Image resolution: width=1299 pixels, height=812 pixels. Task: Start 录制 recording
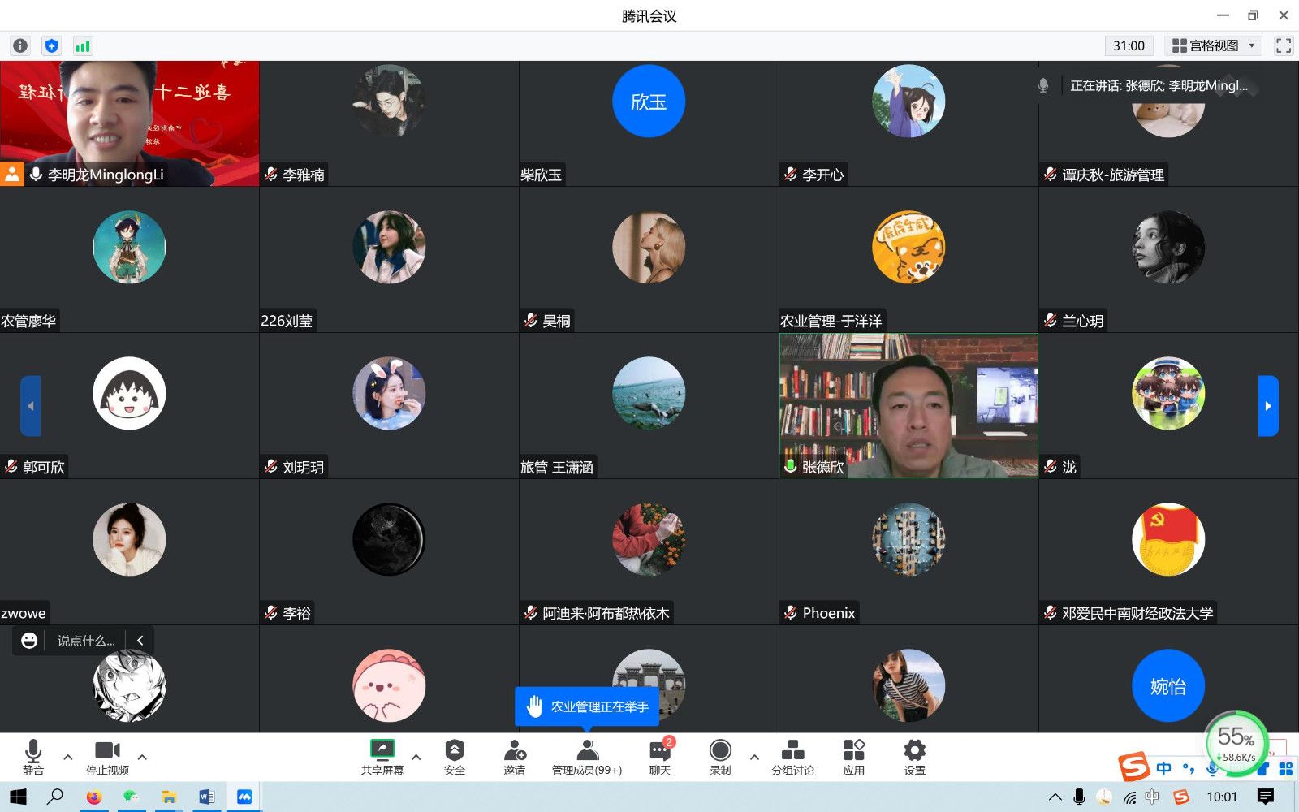(x=720, y=757)
